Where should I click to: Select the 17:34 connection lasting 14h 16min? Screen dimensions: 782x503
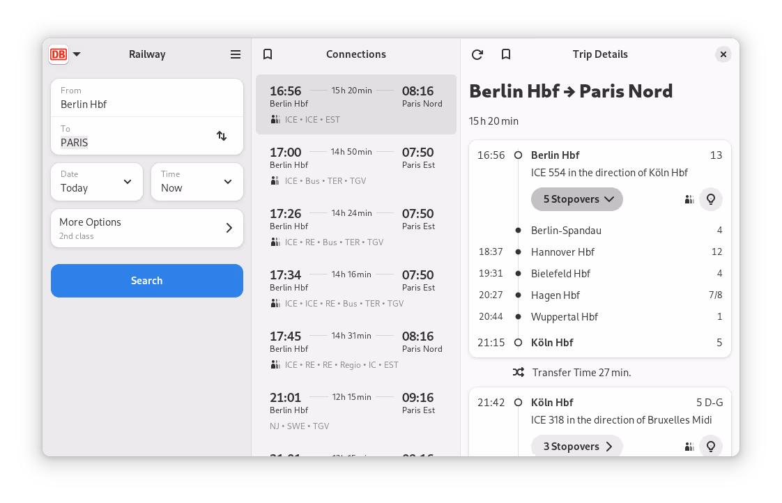click(356, 288)
